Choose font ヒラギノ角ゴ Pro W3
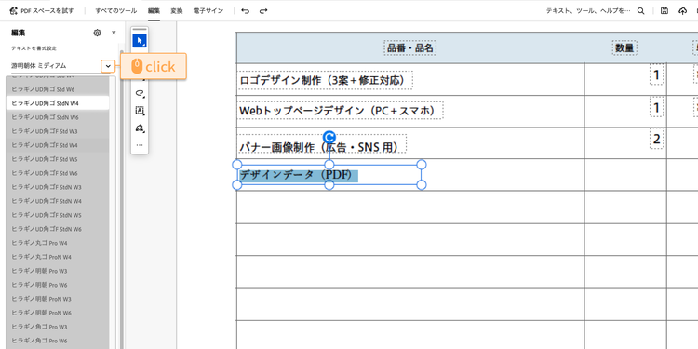 click(x=58, y=327)
